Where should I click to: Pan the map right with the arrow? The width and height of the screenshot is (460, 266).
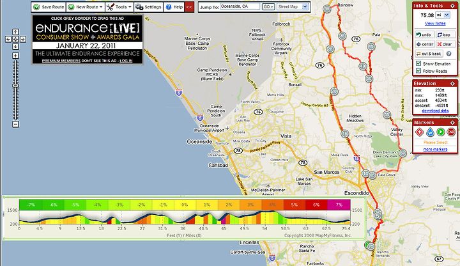pos(23,39)
